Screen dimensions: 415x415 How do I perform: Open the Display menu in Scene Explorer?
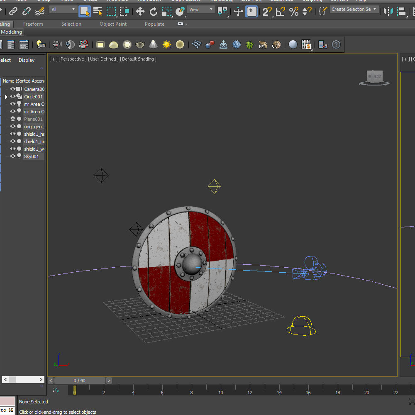[x=27, y=60]
